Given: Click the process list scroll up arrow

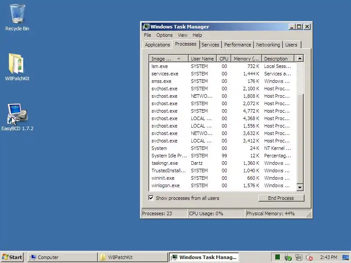Looking at the screenshot, I should [300, 59].
